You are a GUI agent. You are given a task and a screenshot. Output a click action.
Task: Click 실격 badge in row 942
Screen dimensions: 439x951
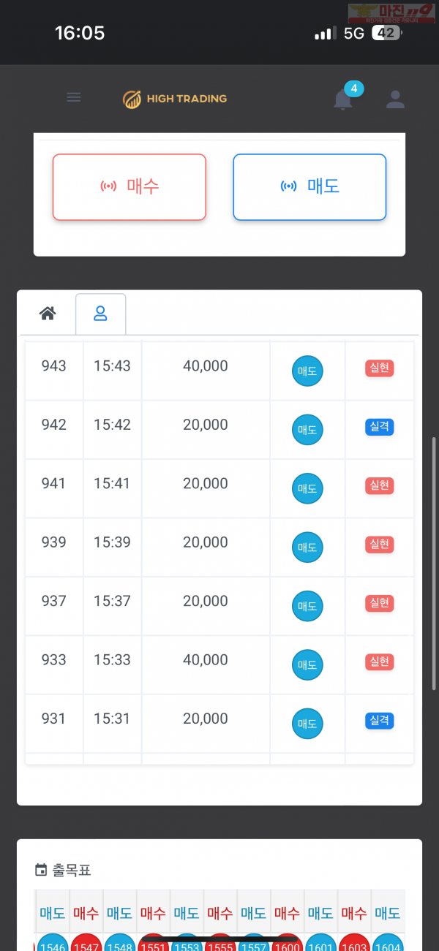pyautogui.click(x=379, y=427)
